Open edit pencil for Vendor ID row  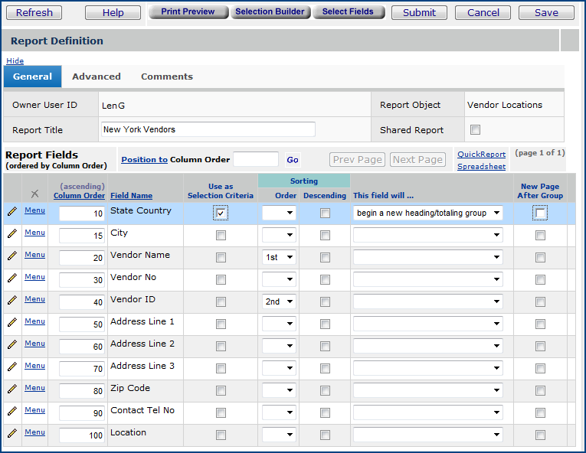(11, 300)
